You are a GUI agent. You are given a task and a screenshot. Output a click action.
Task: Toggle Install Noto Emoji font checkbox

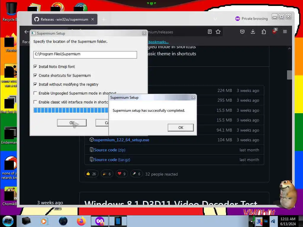click(x=35, y=67)
